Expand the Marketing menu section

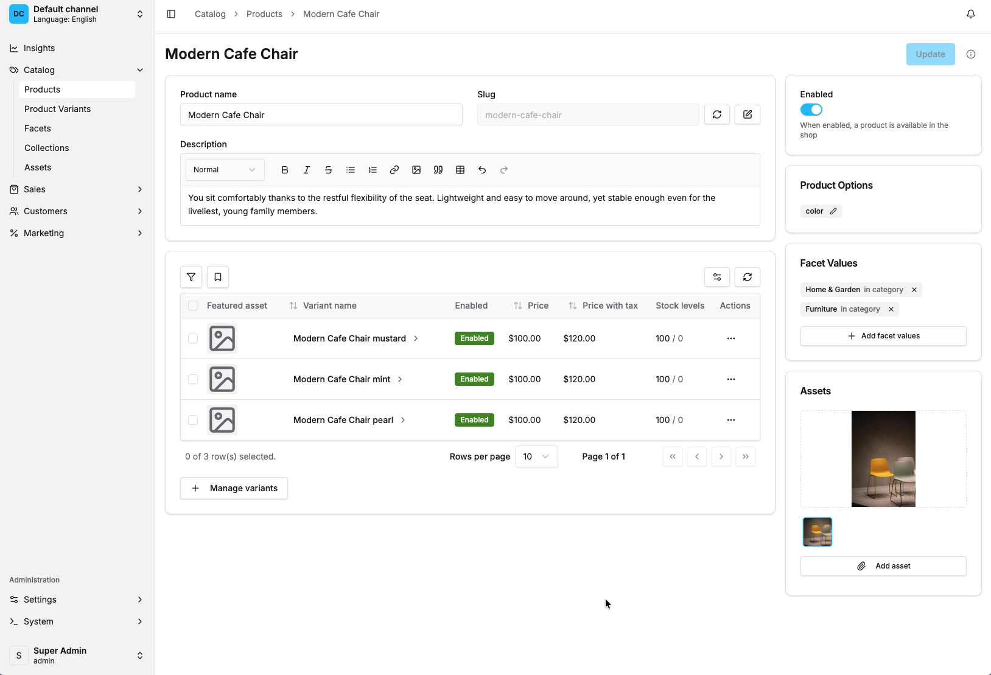coord(77,233)
